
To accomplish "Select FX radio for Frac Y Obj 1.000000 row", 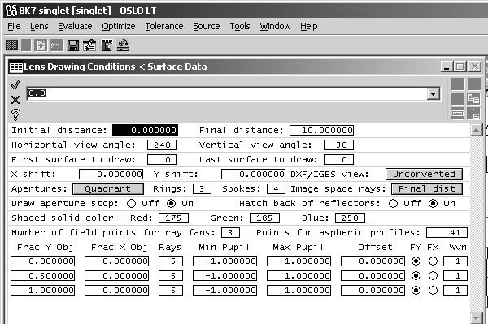I will 433,291.
